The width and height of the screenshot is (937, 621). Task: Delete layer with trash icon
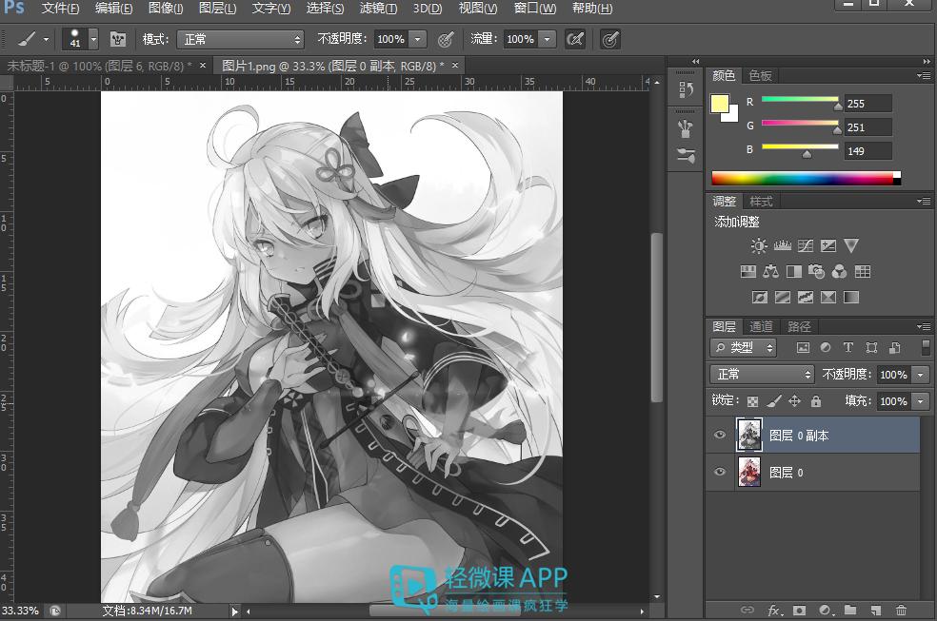click(x=901, y=610)
